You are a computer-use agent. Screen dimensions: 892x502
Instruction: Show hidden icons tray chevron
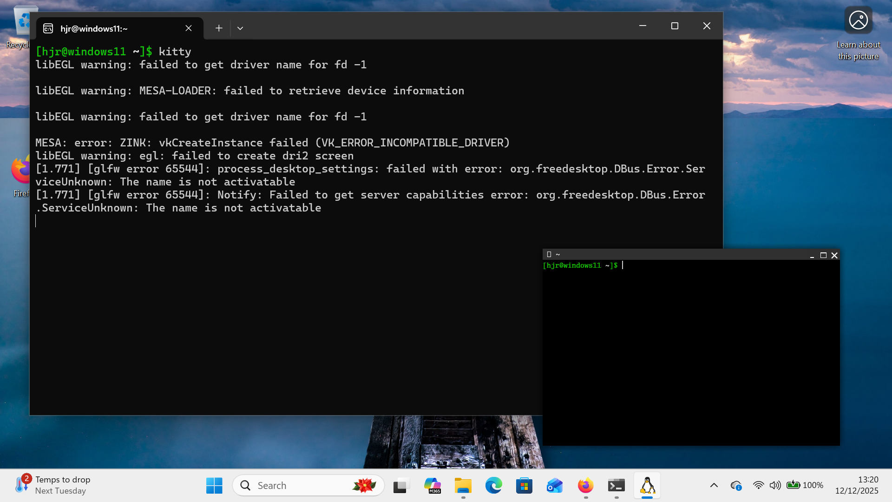coord(714,485)
